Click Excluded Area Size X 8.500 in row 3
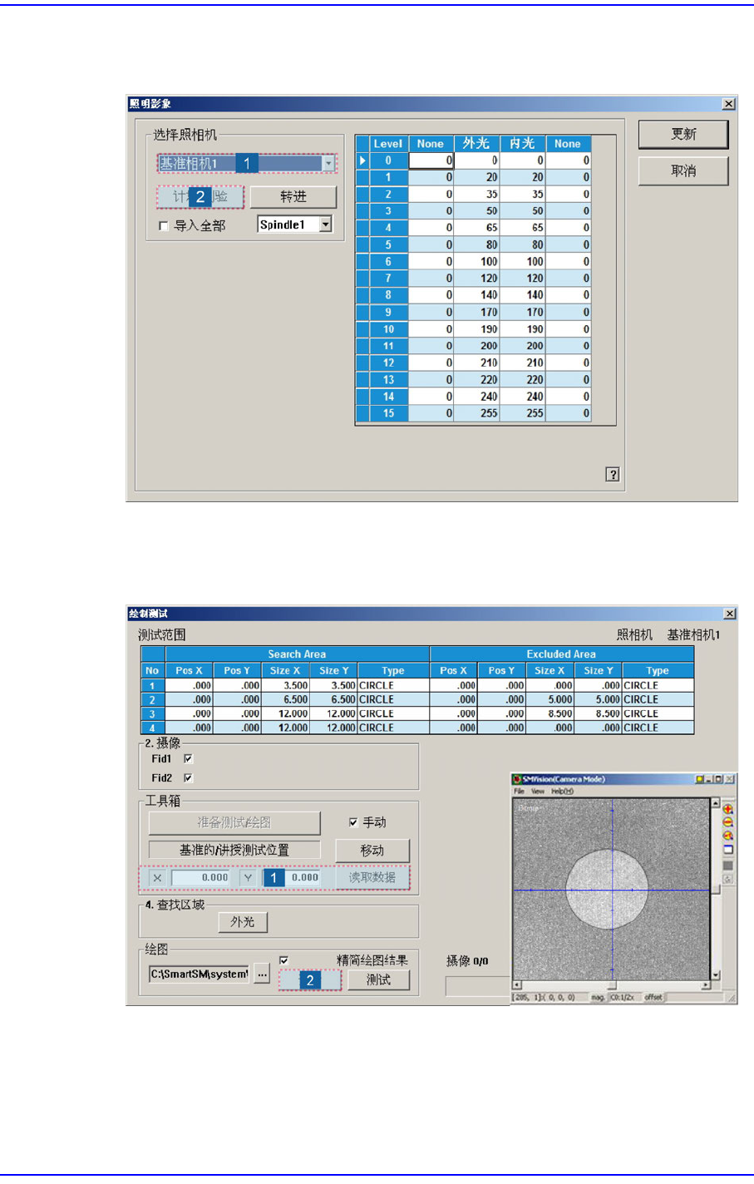The width and height of the screenshot is (754, 1184). point(549,714)
